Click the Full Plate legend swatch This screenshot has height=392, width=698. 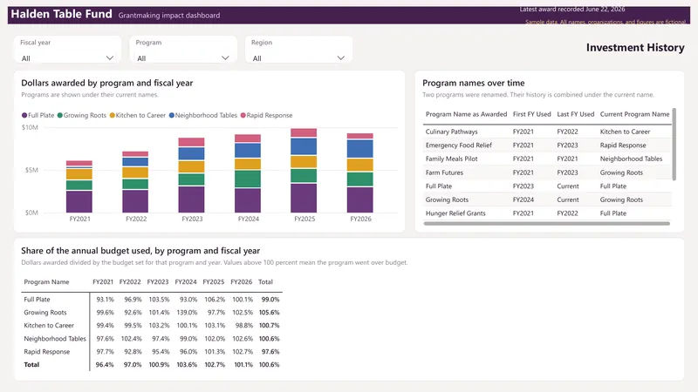point(24,115)
